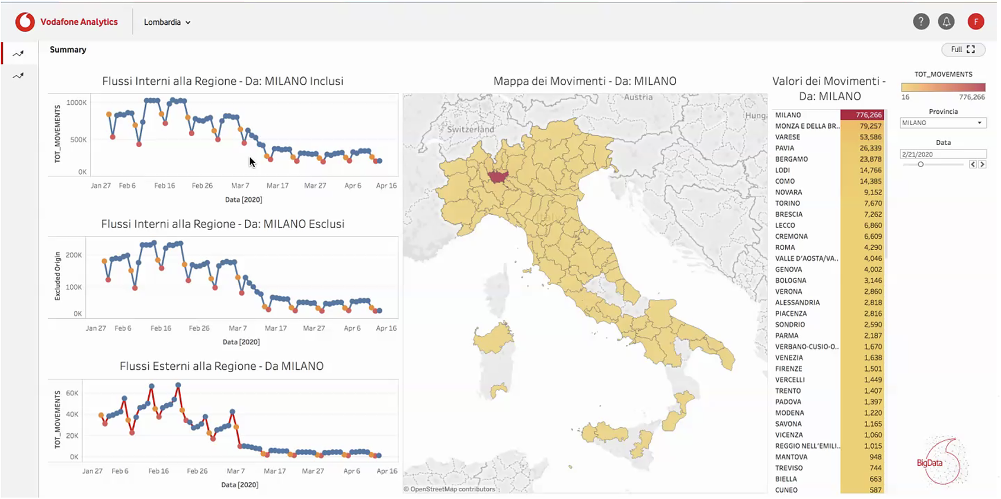Click the red Milano province on map
Screen dimensions: 1001x499
point(498,177)
